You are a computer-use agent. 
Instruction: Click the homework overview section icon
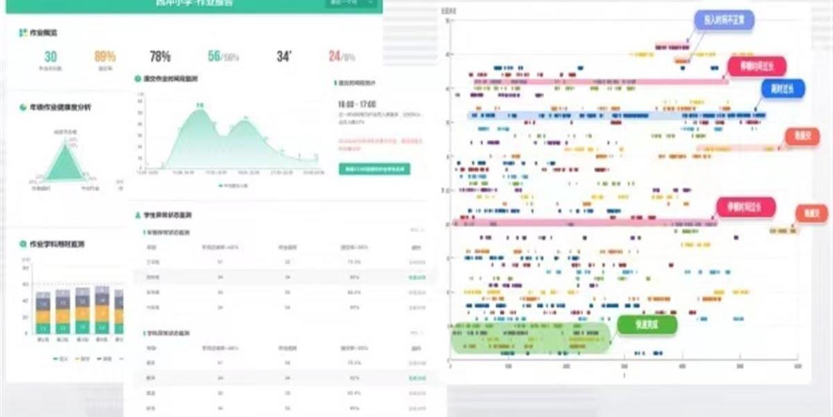(x=23, y=32)
